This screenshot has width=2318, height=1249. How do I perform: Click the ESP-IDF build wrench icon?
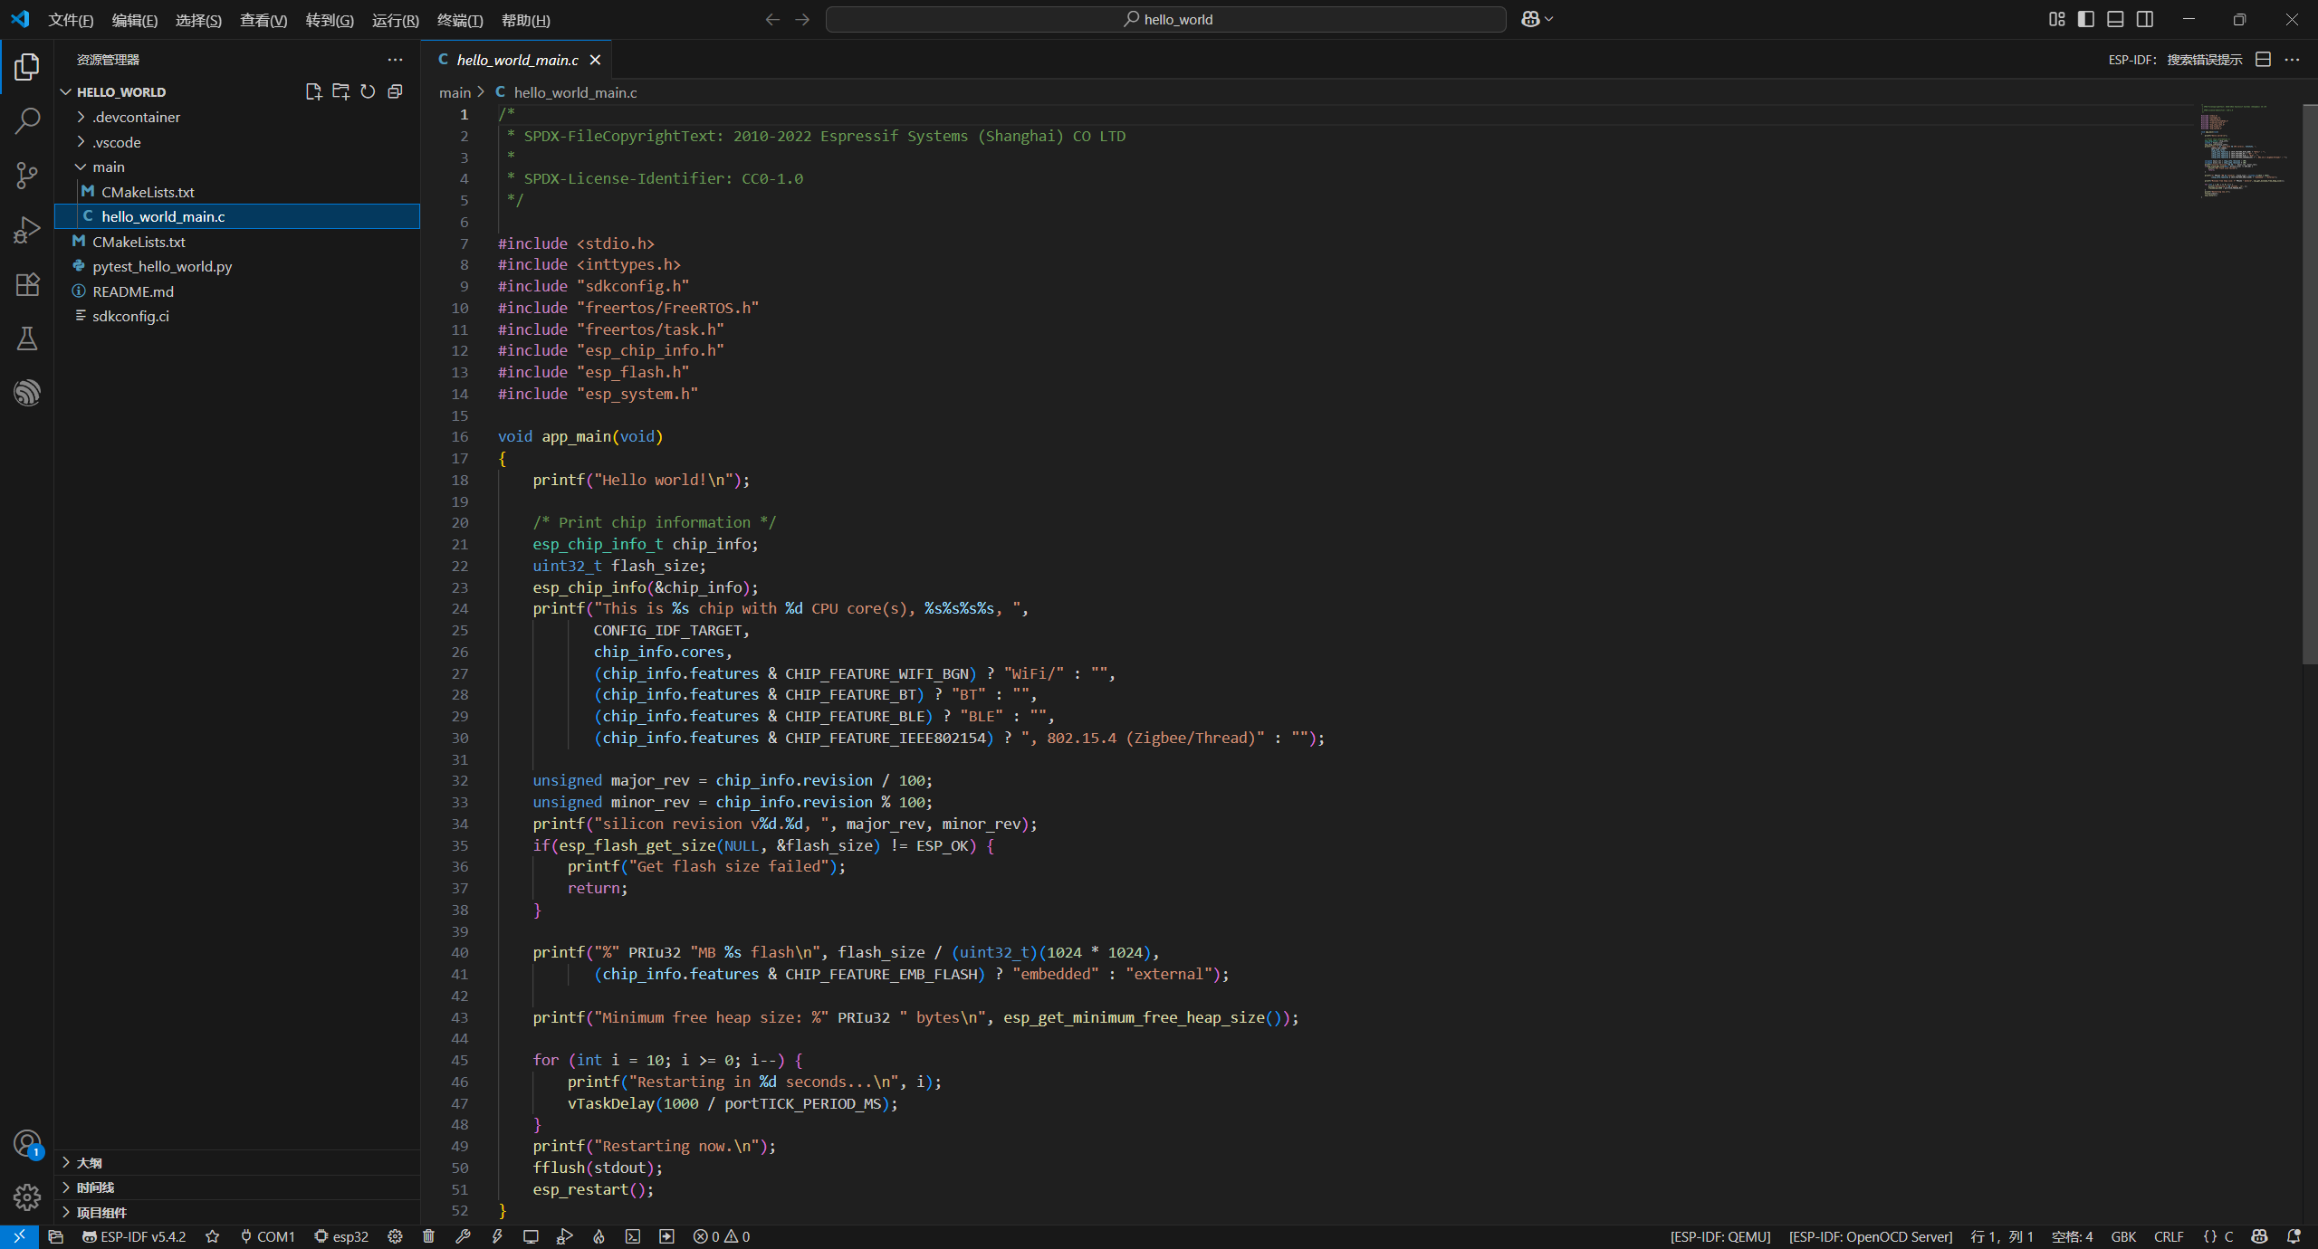click(463, 1236)
